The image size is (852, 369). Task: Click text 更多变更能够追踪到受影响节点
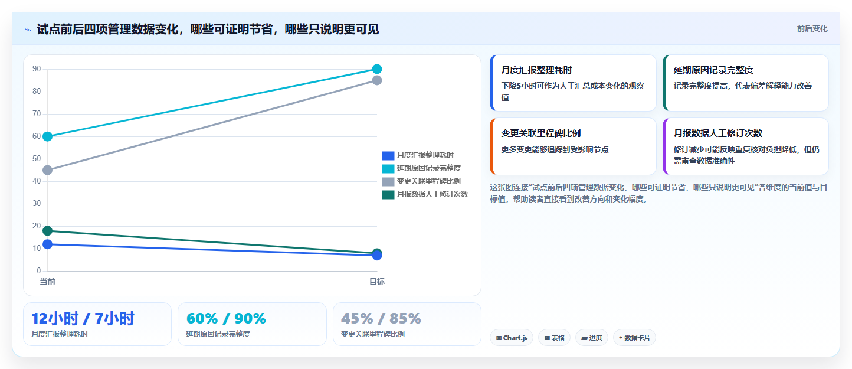coord(555,149)
